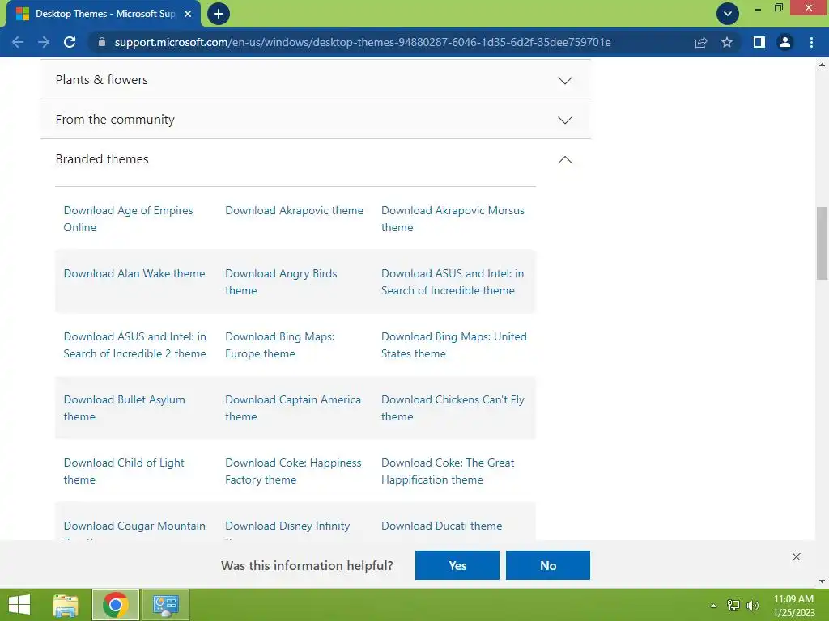Open Download Angry Birds theme link
This screenshot has height=621, width=829.
281,282
